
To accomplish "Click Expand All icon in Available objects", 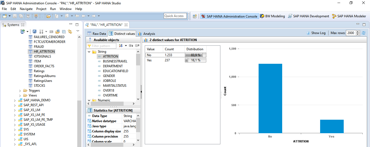I will pyautogui.click(x=131, y=46).
